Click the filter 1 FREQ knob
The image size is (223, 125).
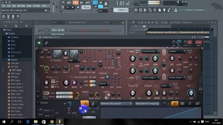coord(155,58)
